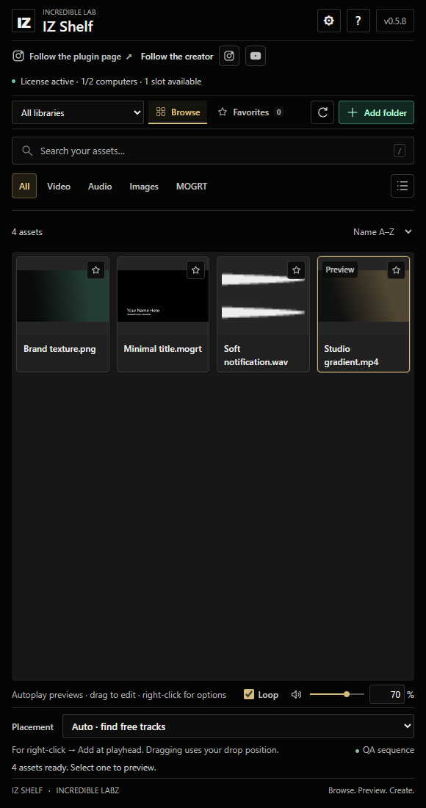Open help with the question mark button

358,21
